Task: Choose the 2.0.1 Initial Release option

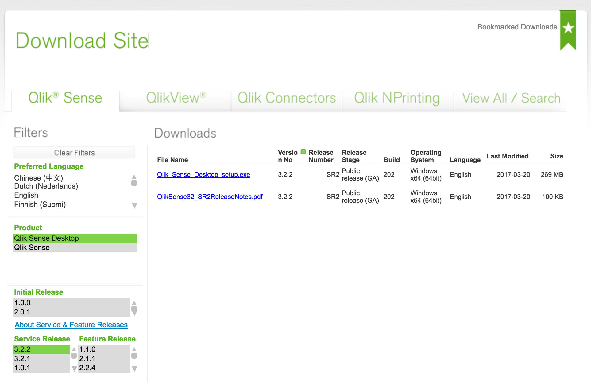Action: tap(22, 312)
